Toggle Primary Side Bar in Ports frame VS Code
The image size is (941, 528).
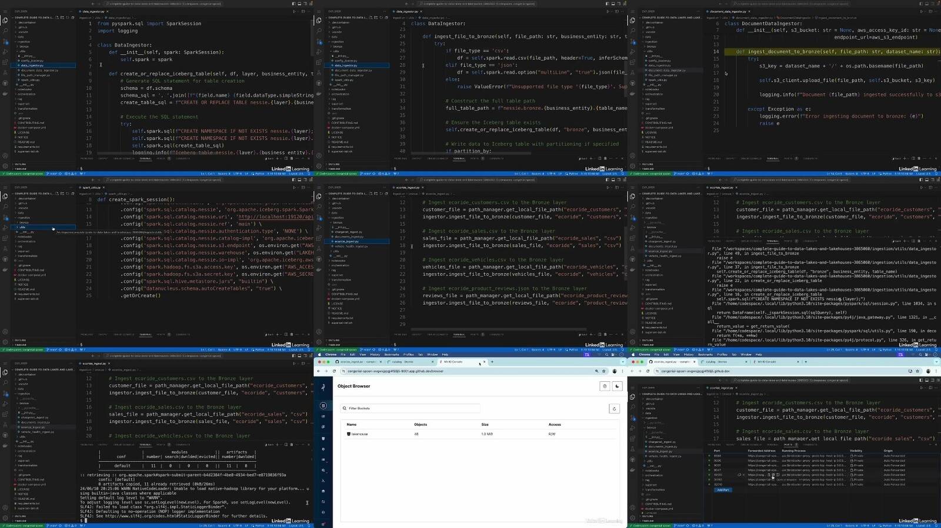[x=921, y=380]
